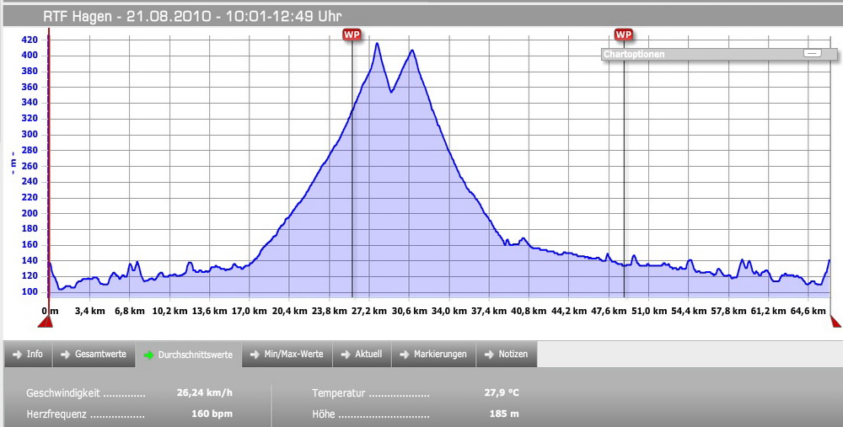
Task: Click the arrow icon beside Gesamtwerte
Action: pyautogui.click(x=65, y=355)
